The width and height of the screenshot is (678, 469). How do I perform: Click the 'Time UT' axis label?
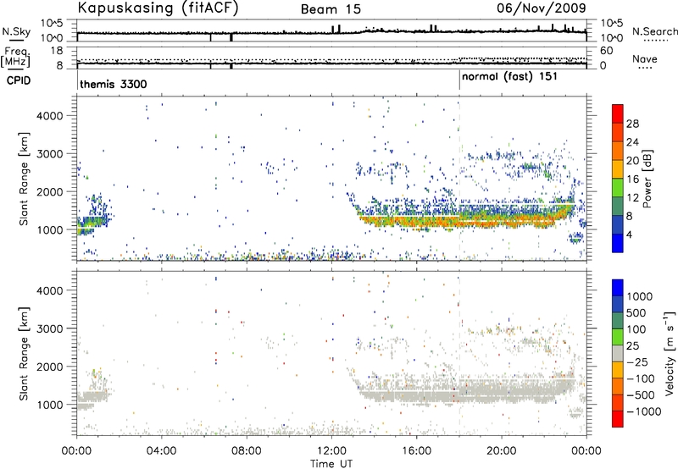(331, 463)
